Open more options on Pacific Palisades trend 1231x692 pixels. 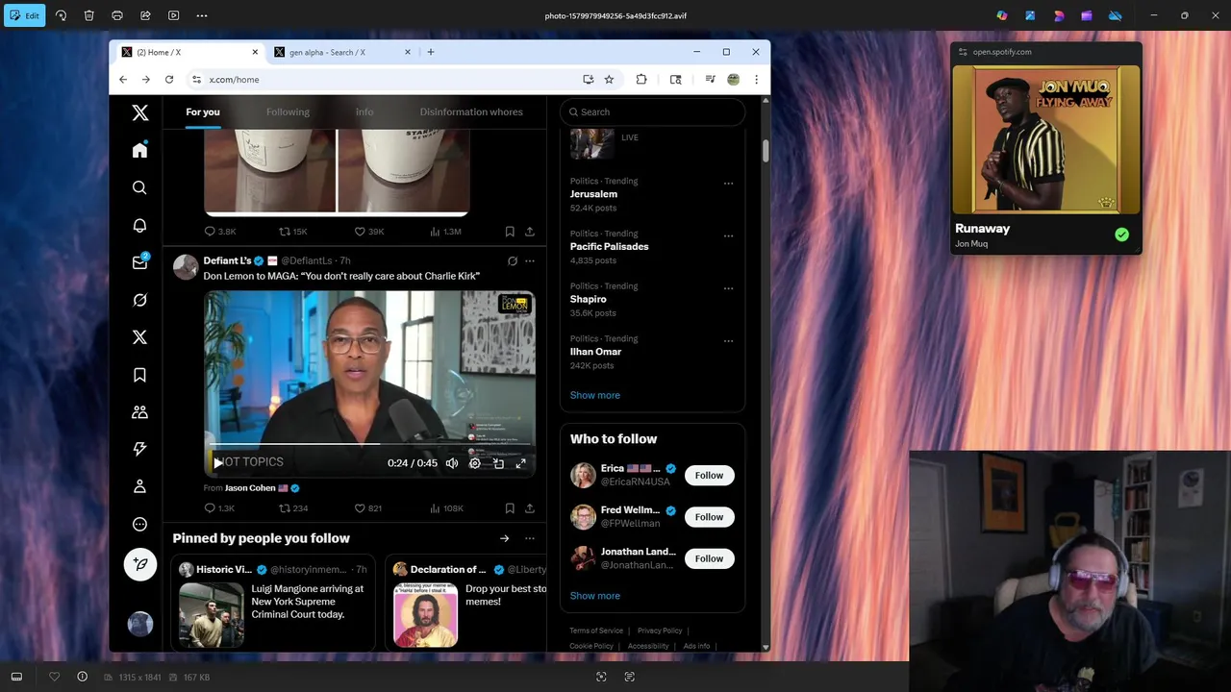click(728, 235)
